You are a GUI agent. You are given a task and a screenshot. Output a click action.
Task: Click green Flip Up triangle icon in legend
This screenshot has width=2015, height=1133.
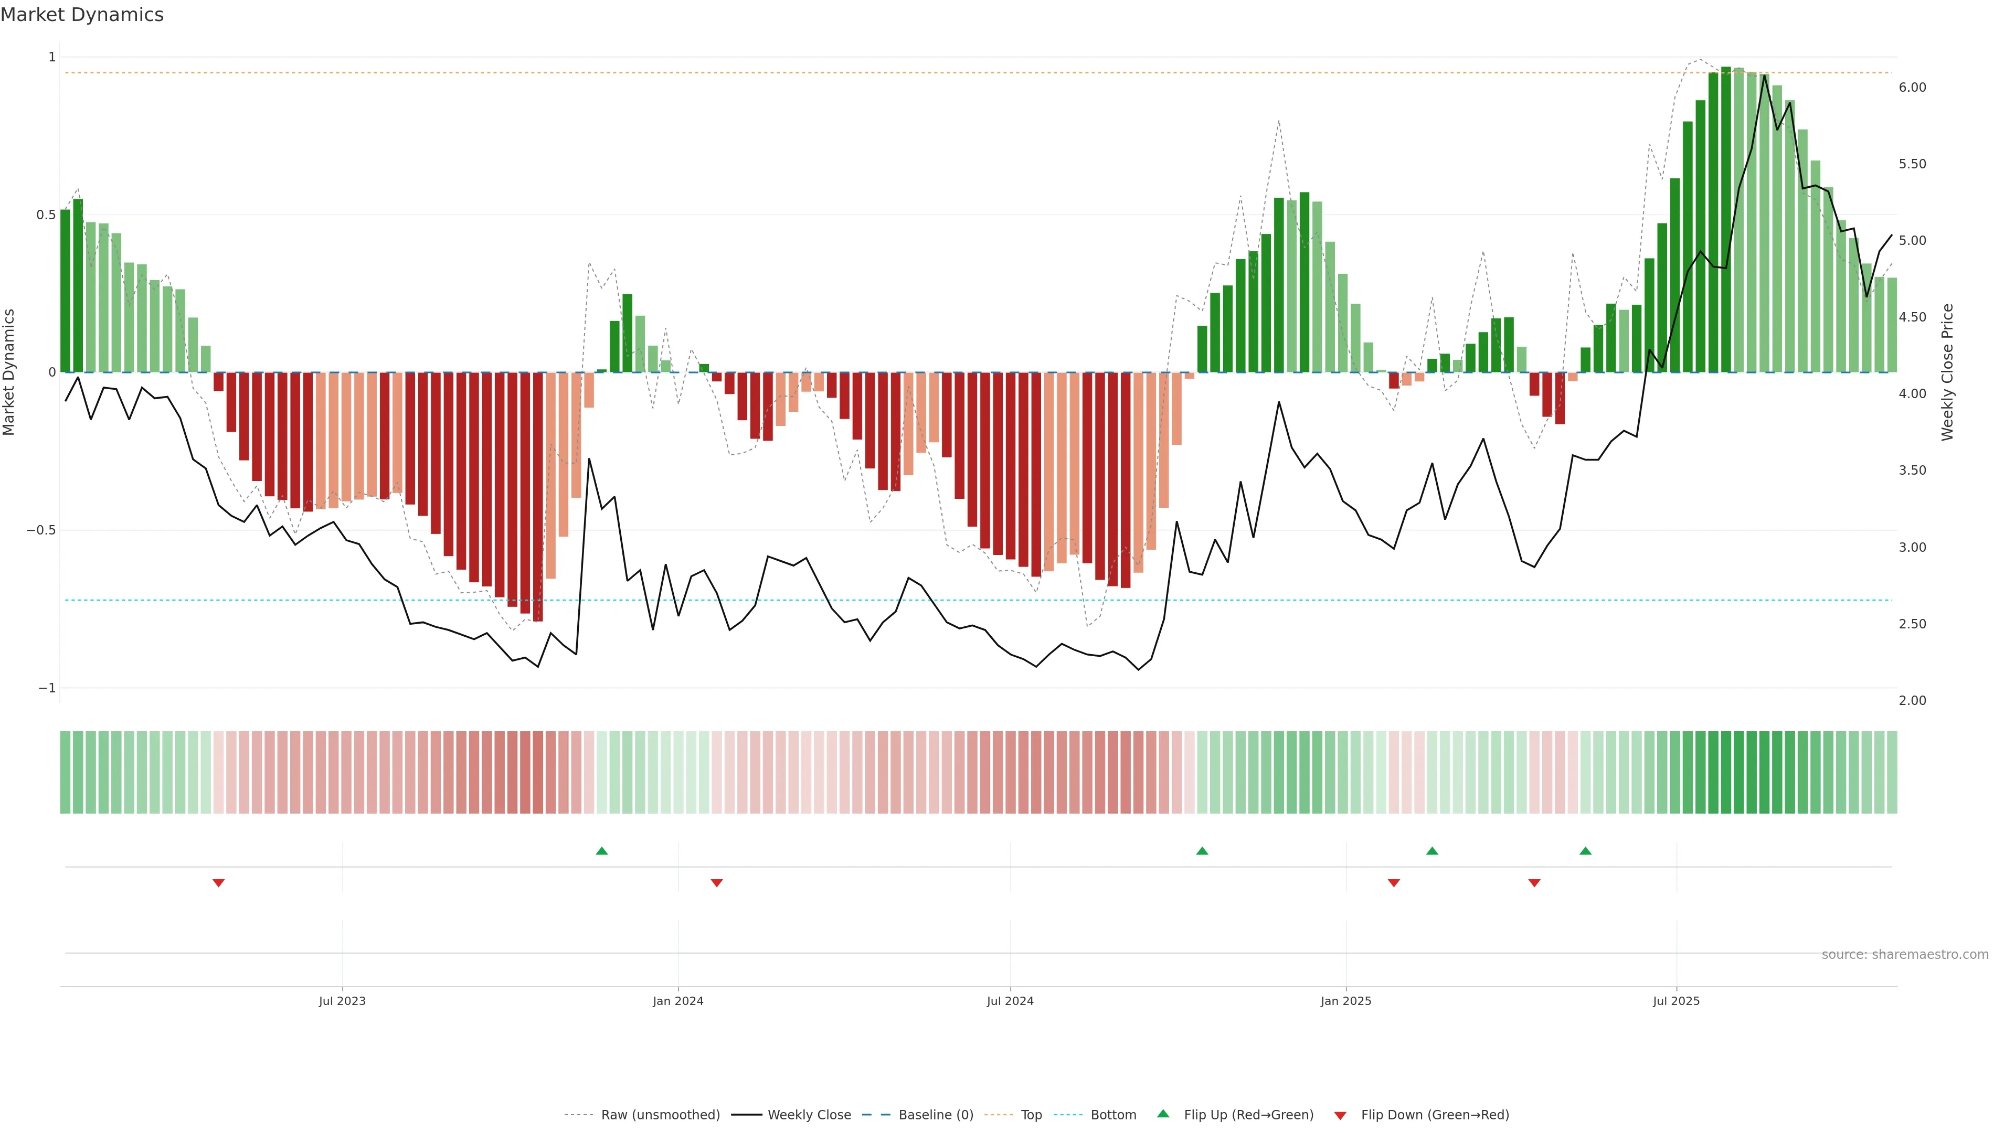pos(1163,1114)
